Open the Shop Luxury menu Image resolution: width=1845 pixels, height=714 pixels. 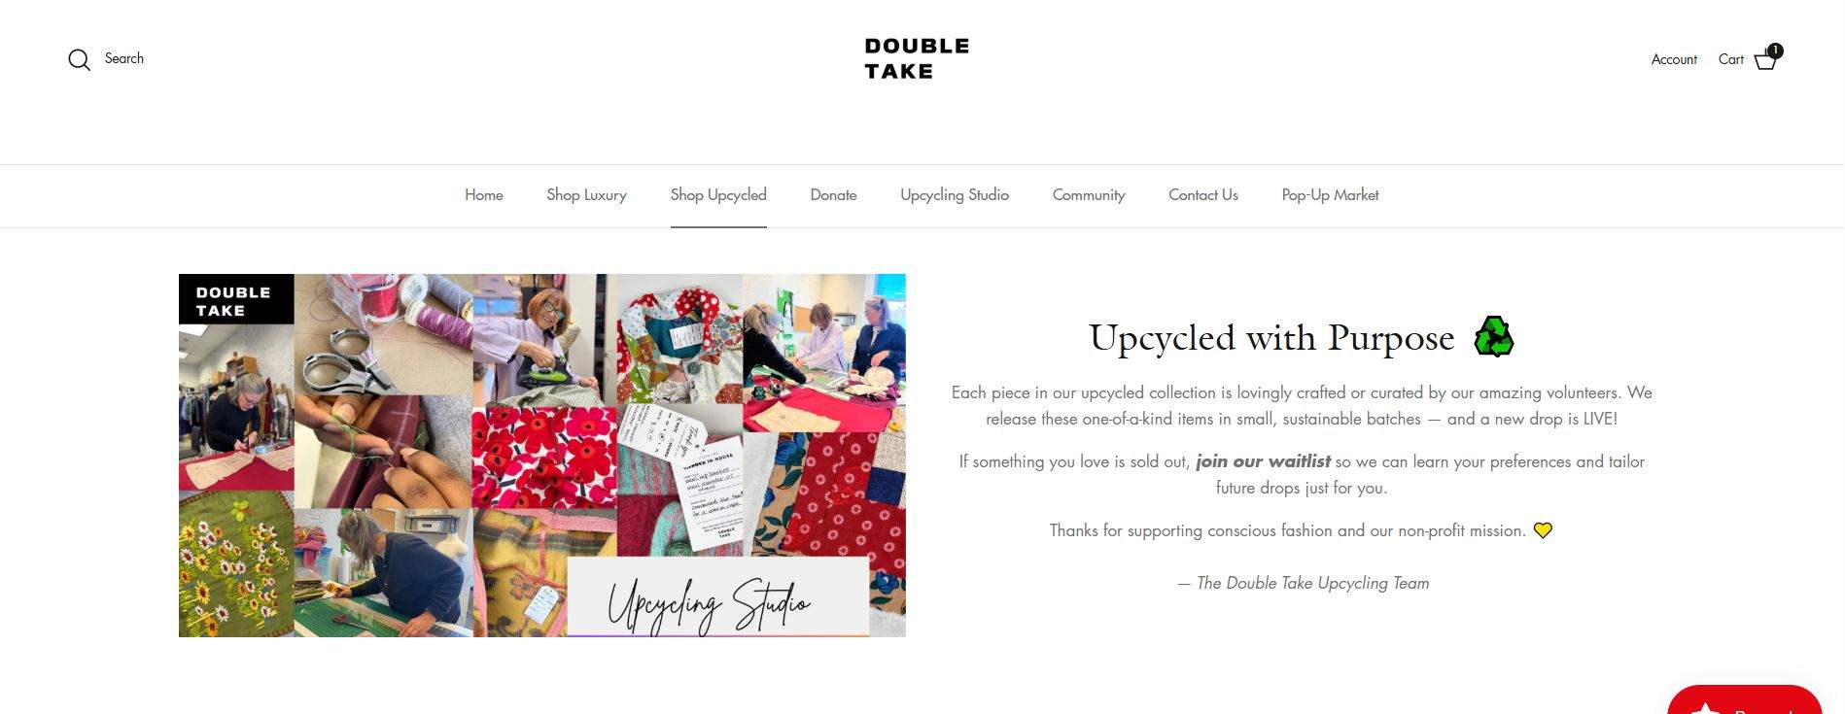pos(586,195)
